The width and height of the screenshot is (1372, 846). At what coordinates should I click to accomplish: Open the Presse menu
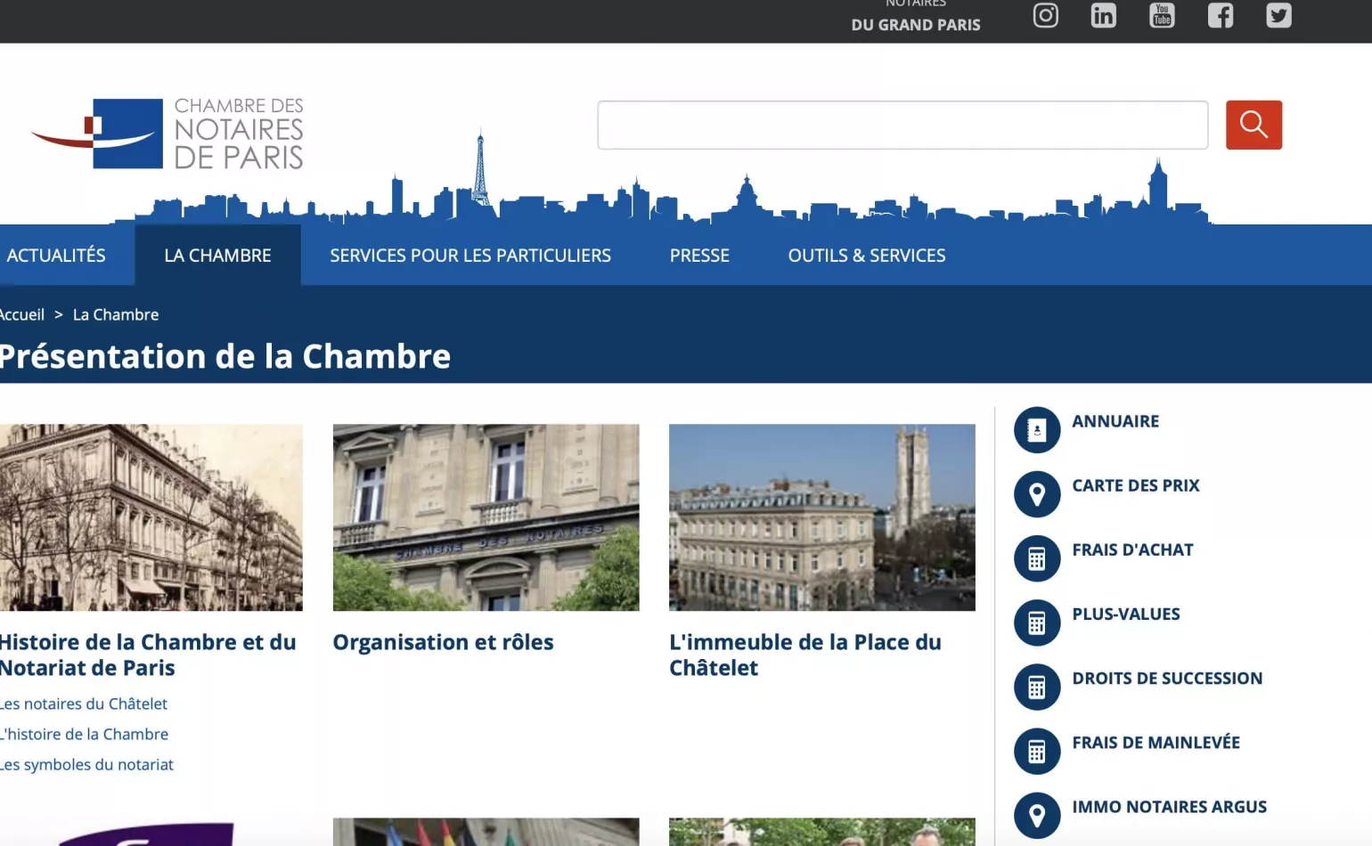click(x=699, y=255)
